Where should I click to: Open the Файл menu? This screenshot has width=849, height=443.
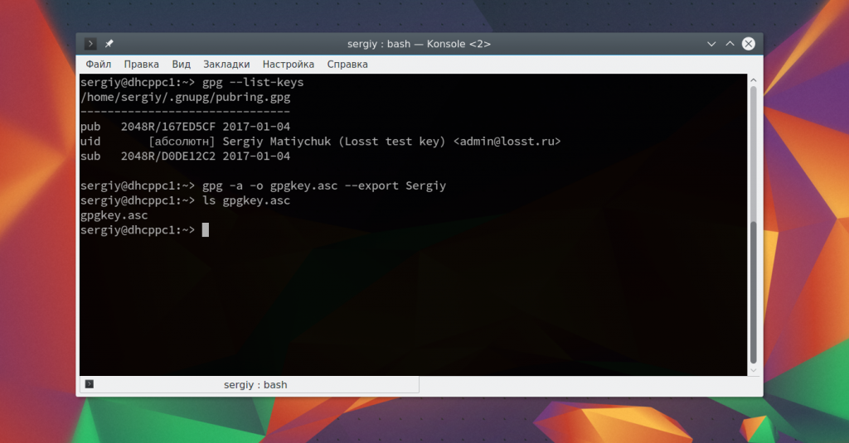click(98, 64)
